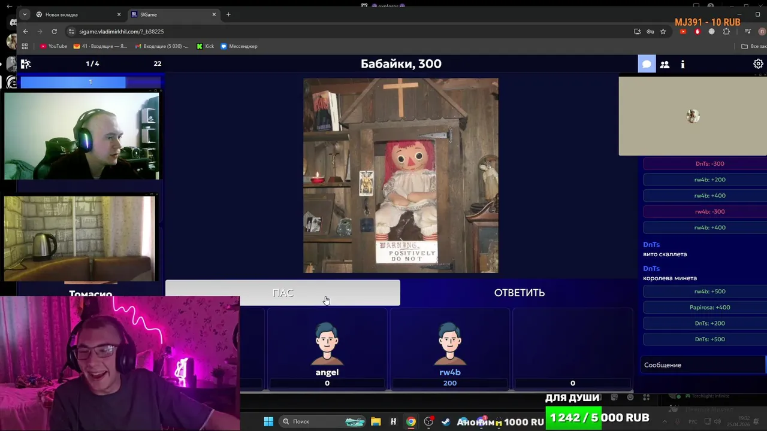The height and width of the screenshot is (431, 767).
Task: Open the Мессенджер bookmark
Action: (x=239, y=46)
